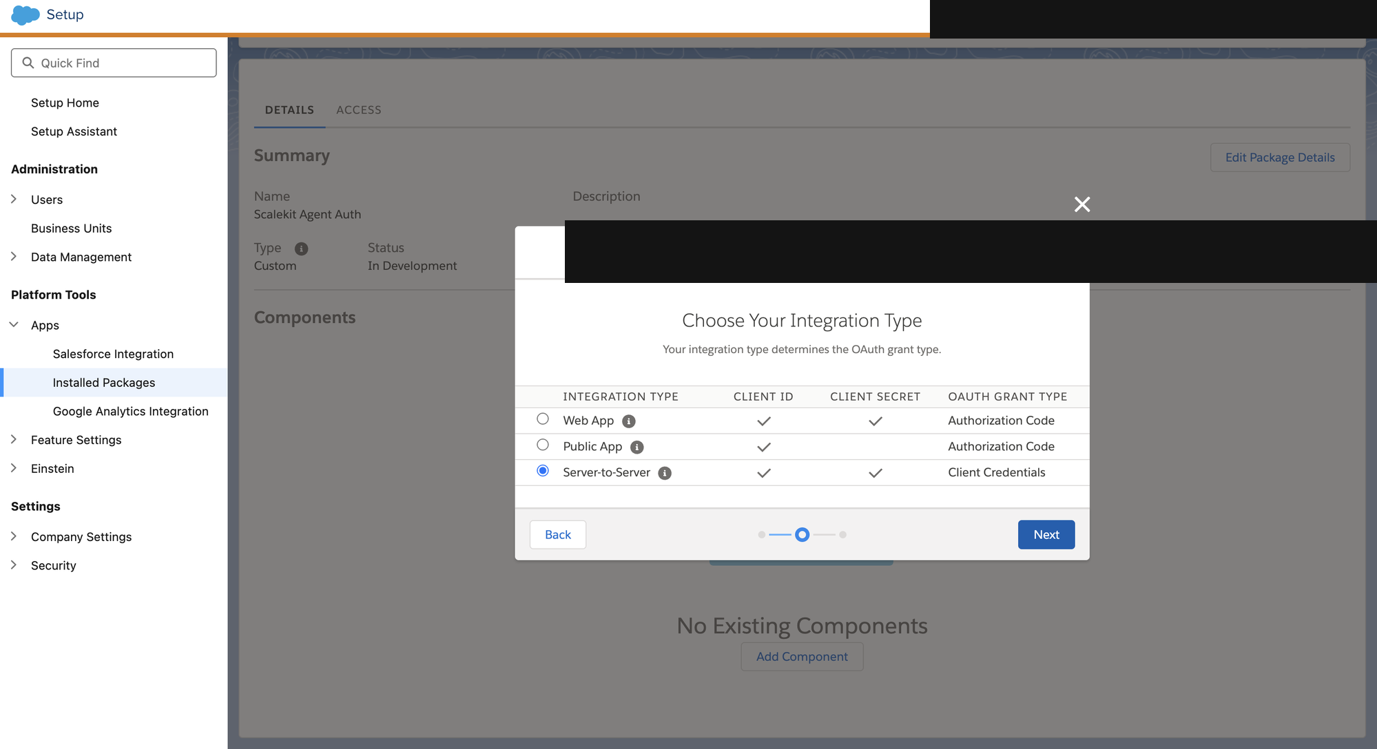
Task: Close the integration dialog with the X
Action: 1082,204
